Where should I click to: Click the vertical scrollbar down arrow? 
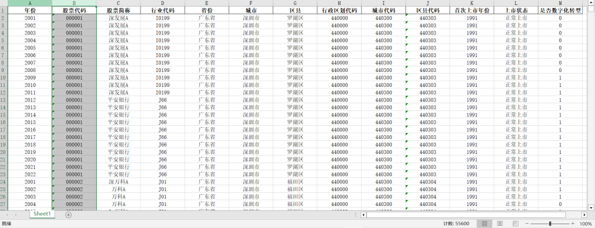tap(591, 208)
